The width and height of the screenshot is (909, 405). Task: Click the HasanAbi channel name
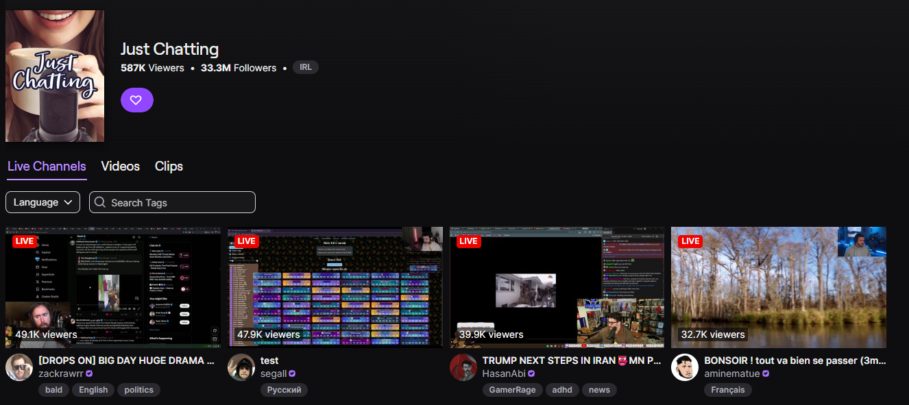[x=504, y=373]
